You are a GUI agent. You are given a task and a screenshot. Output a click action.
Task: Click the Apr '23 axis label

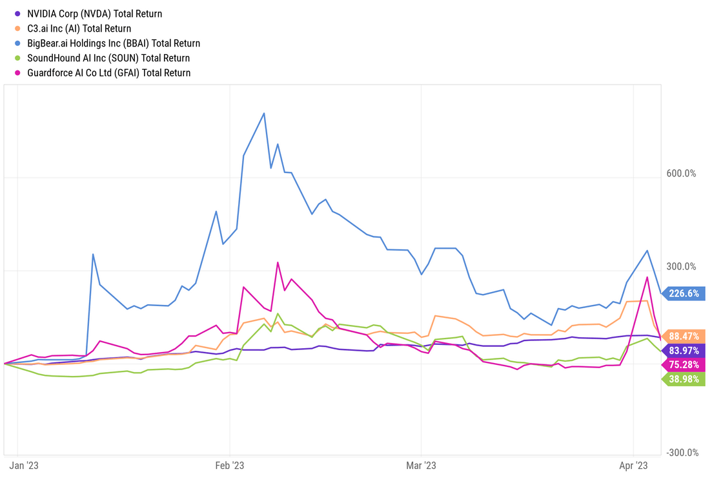[634, 465]
